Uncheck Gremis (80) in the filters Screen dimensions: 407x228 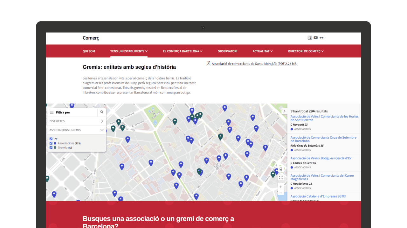(51, 148)
